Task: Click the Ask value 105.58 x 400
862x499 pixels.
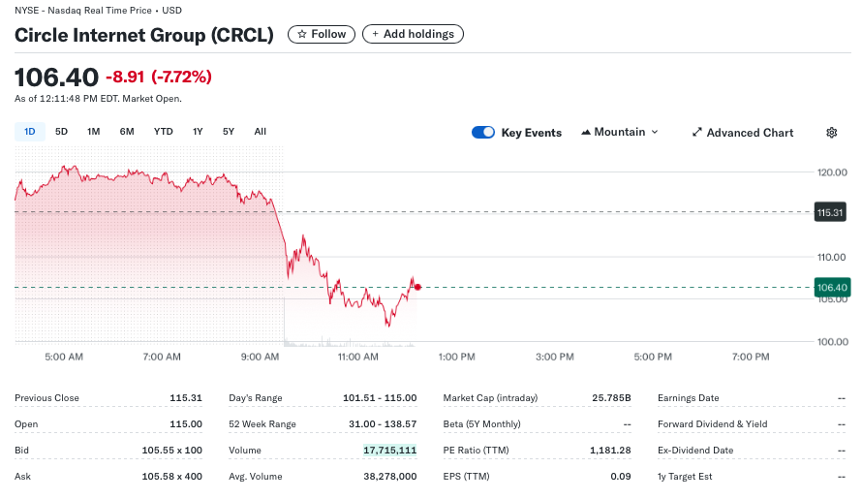Action: (172, 477)
